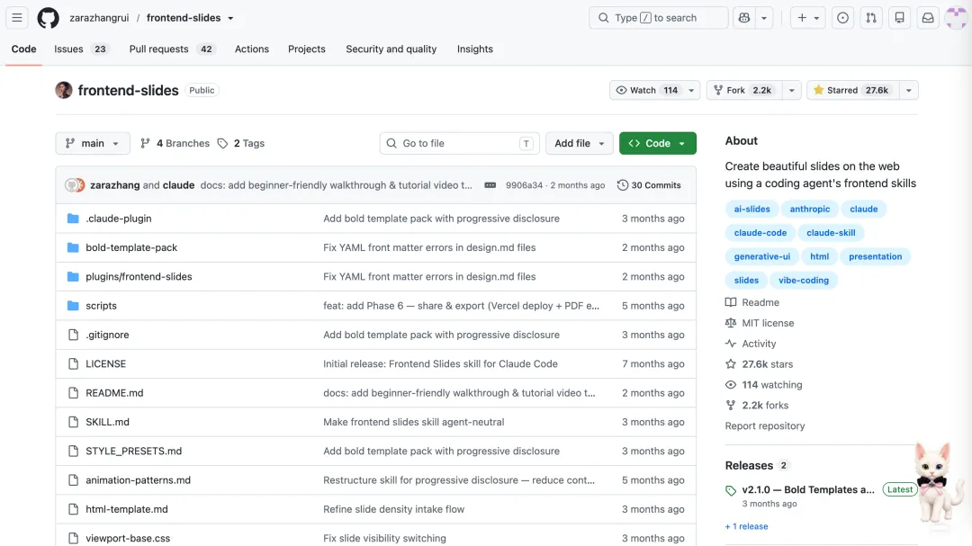
Task: Open the Readme link in About
Action: pyautogui.click(x=752, y=302)
